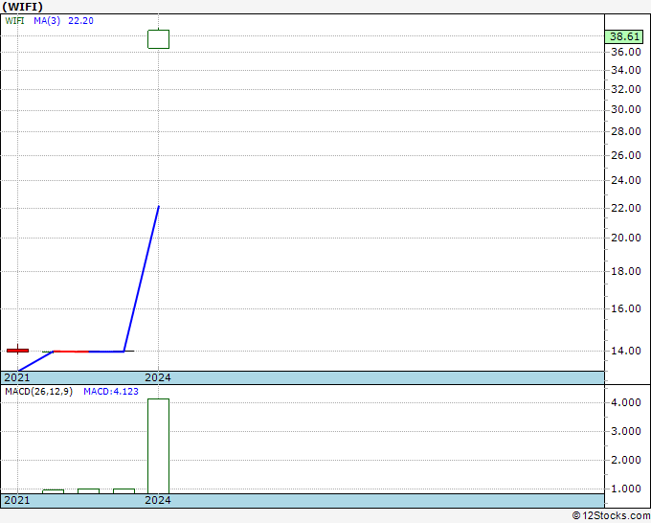Select the 3.000 MACD axis label
Viewport: 651px width, 523px height.
click(626, 431)
